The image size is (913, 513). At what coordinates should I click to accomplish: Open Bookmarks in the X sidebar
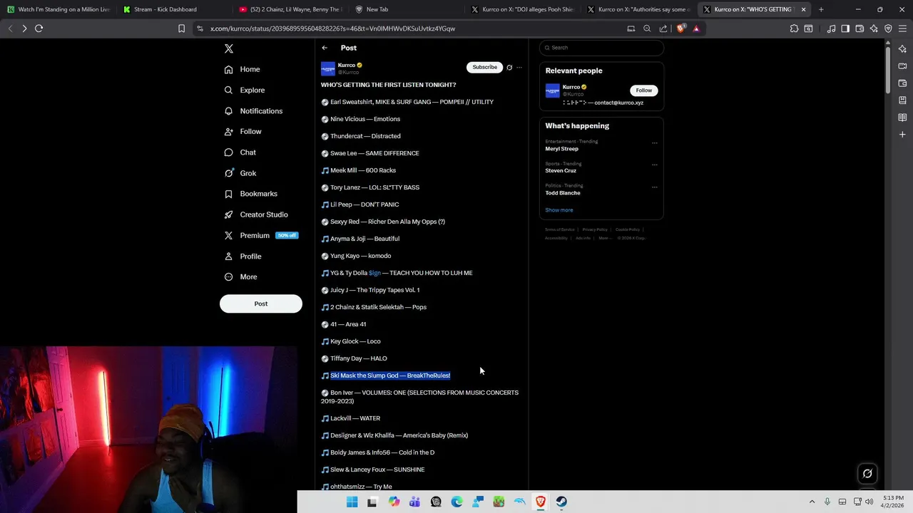tap(250, 194)
